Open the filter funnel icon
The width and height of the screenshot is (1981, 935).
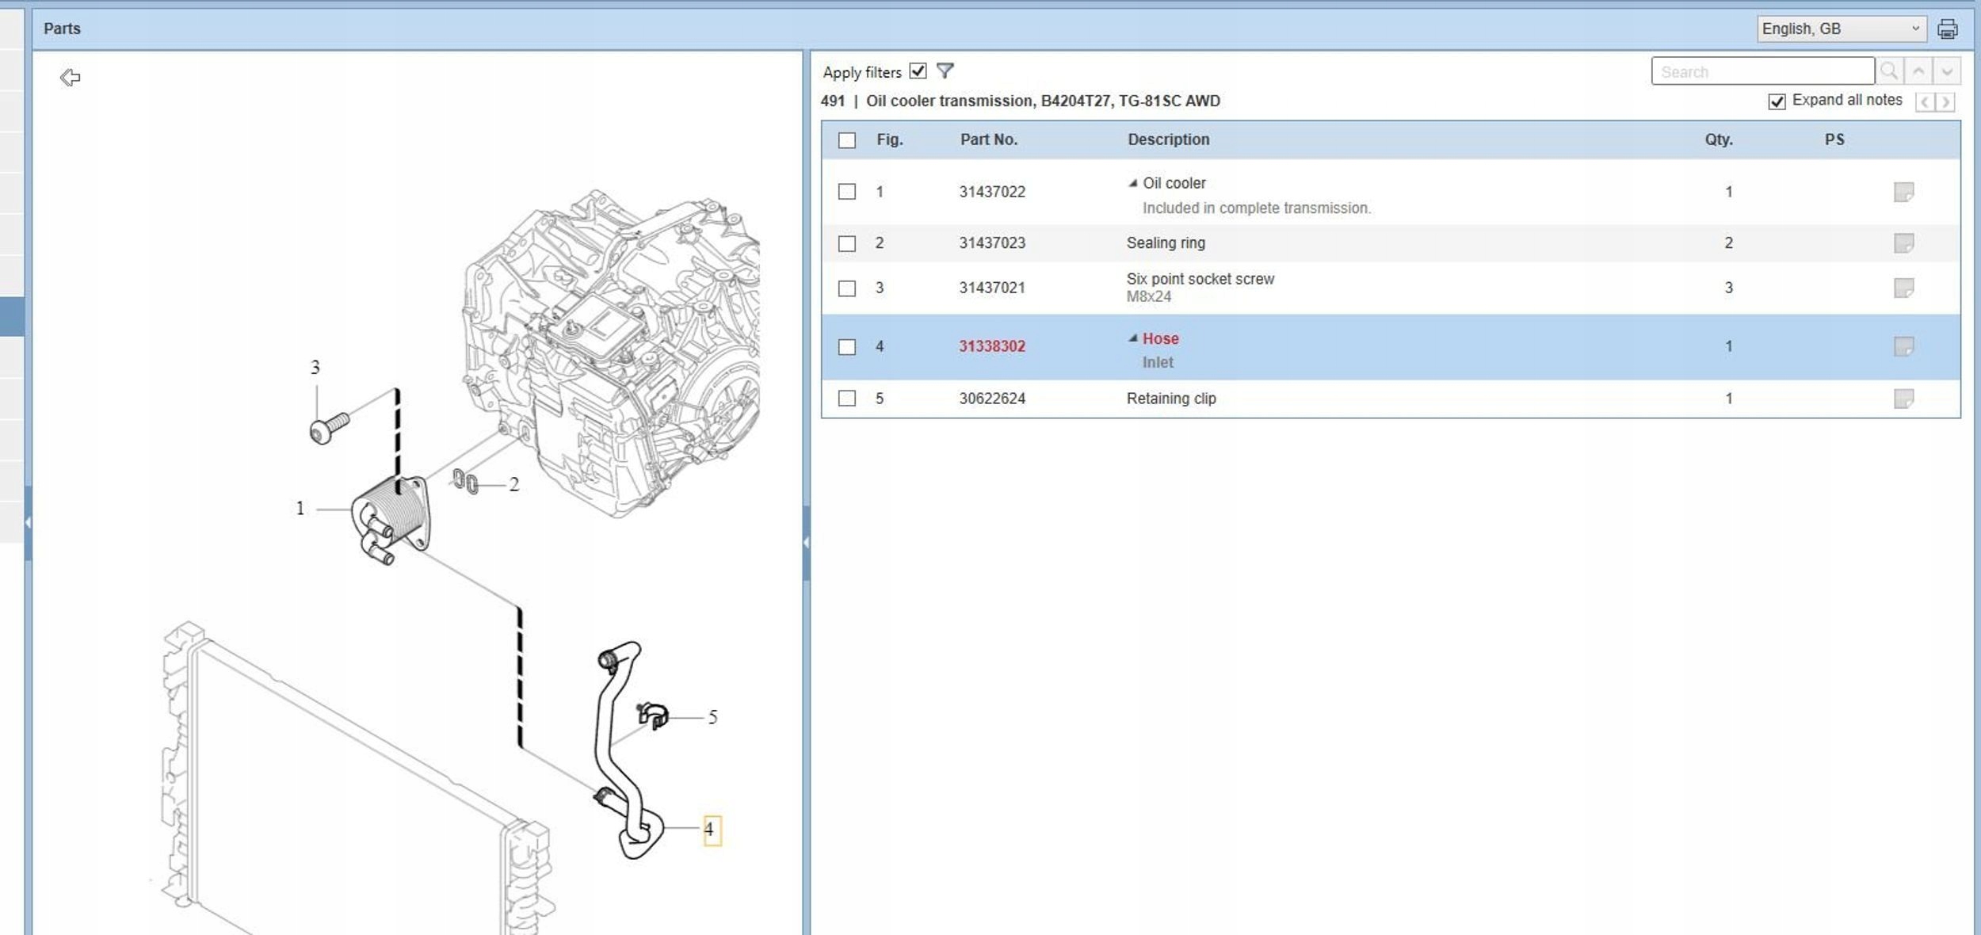(x=945, y=71)
